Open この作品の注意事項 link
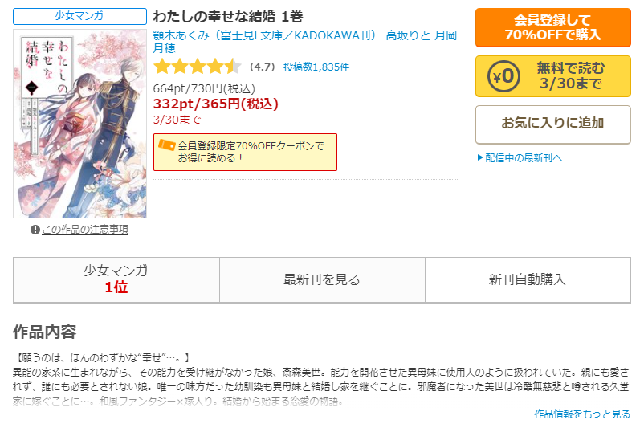The width and height of the screenshot is (644, 428). point(85,230)
